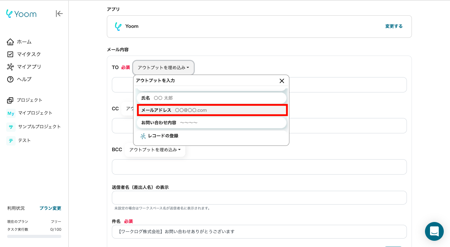Select the email address output item

tap(212, 110)
